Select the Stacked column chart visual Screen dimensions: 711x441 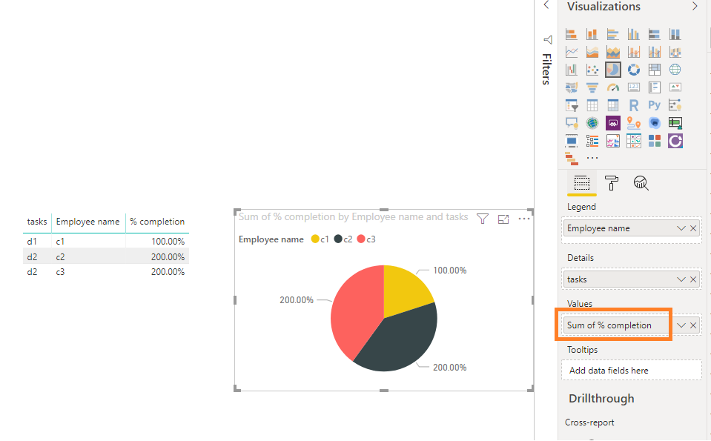592,34
